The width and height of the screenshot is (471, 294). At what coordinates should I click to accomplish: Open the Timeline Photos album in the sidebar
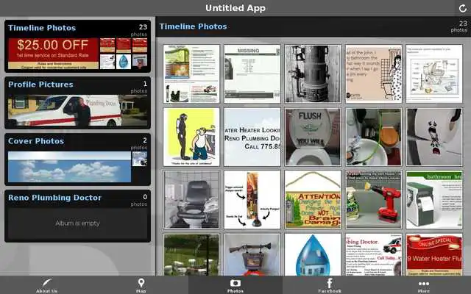77,46
